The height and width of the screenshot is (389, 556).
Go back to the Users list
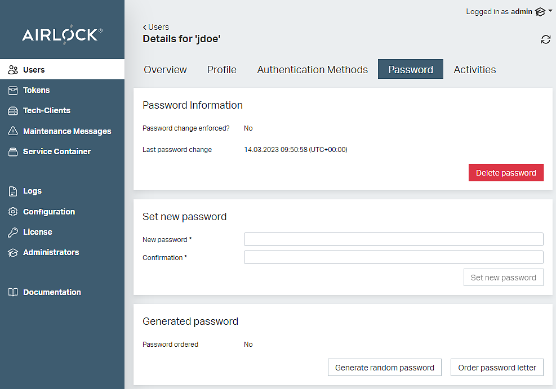click(x=156, y=27)
